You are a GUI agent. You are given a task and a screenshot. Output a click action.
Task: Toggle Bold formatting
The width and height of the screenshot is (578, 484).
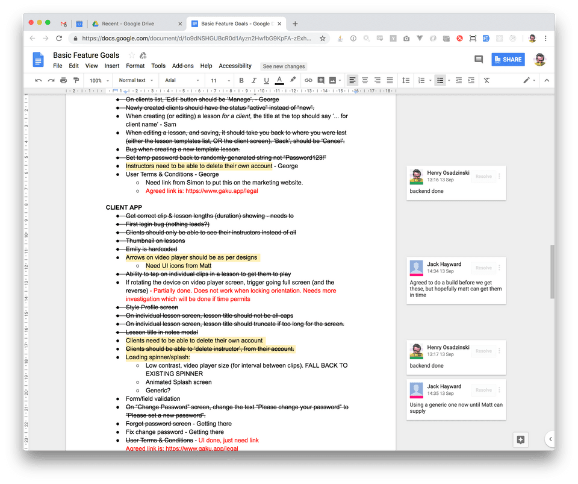pyautogui.click(x=241, y=80)
